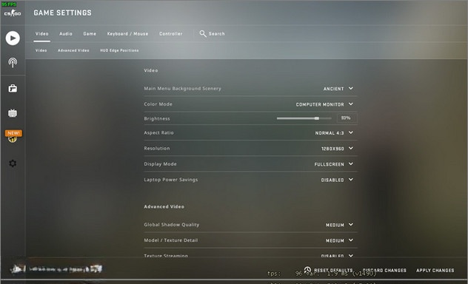Click the search magnifier icon
The width and height of the screenshot is (468, 284).
203,34
